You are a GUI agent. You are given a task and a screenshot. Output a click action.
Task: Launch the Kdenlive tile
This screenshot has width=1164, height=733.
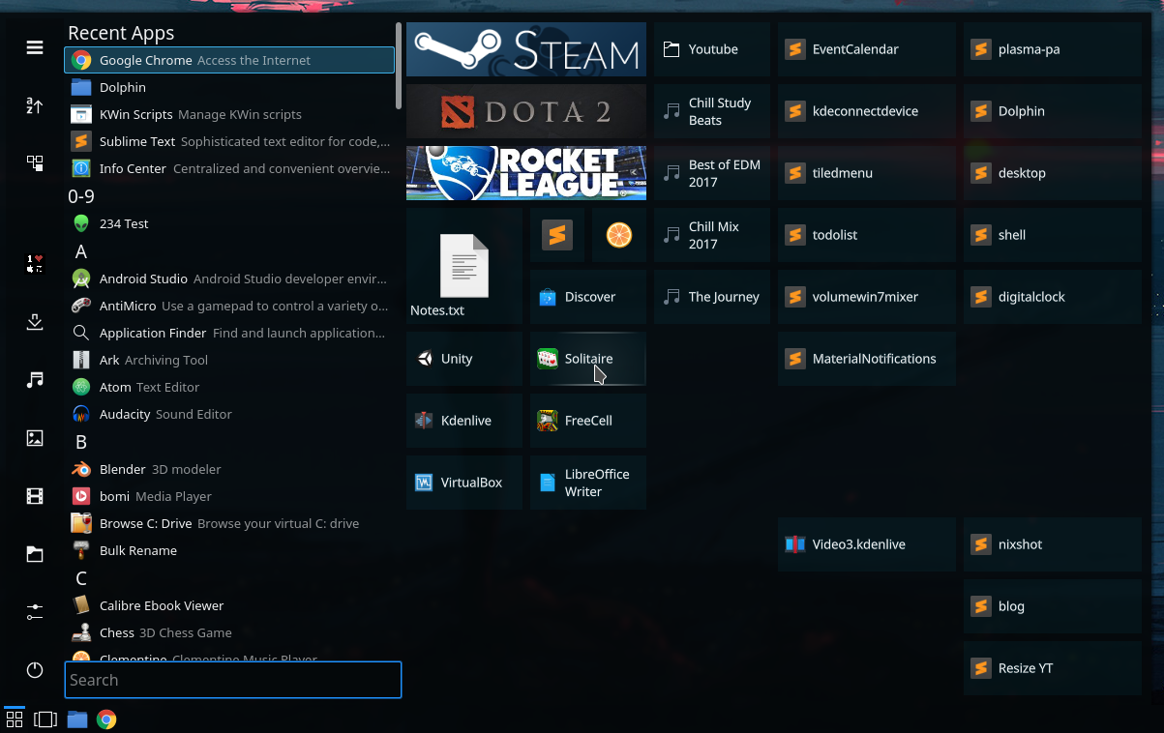click(464, 421)
